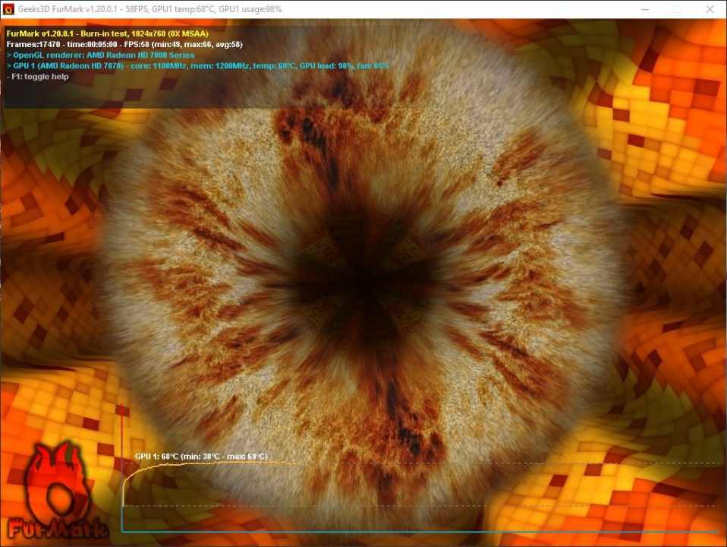The image size is (727, 547).
Task: Click the 'GPU 1 (AMD Radeon HD 7870)' info line
Action: coord(197,66)
